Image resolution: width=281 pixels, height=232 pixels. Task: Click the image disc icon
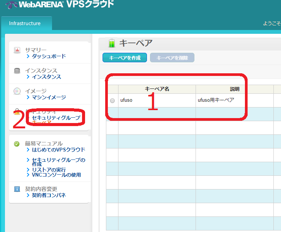(x=17, y=91)
